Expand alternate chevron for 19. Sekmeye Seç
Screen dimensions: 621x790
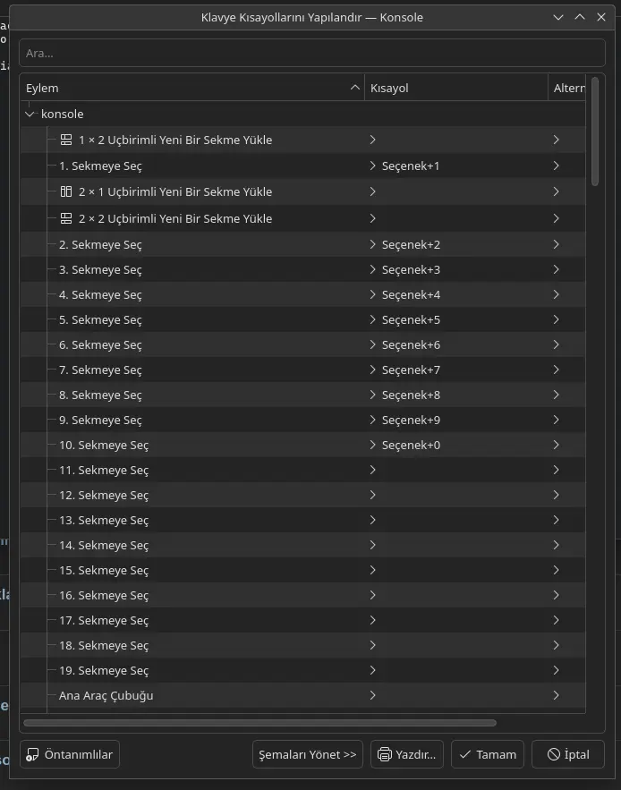556,670
